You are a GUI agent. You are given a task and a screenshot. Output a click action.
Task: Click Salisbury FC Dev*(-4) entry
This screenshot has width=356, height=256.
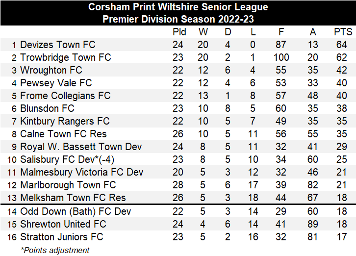pos(67,159)
